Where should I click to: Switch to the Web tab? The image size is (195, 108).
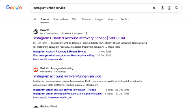click(75, 19)
